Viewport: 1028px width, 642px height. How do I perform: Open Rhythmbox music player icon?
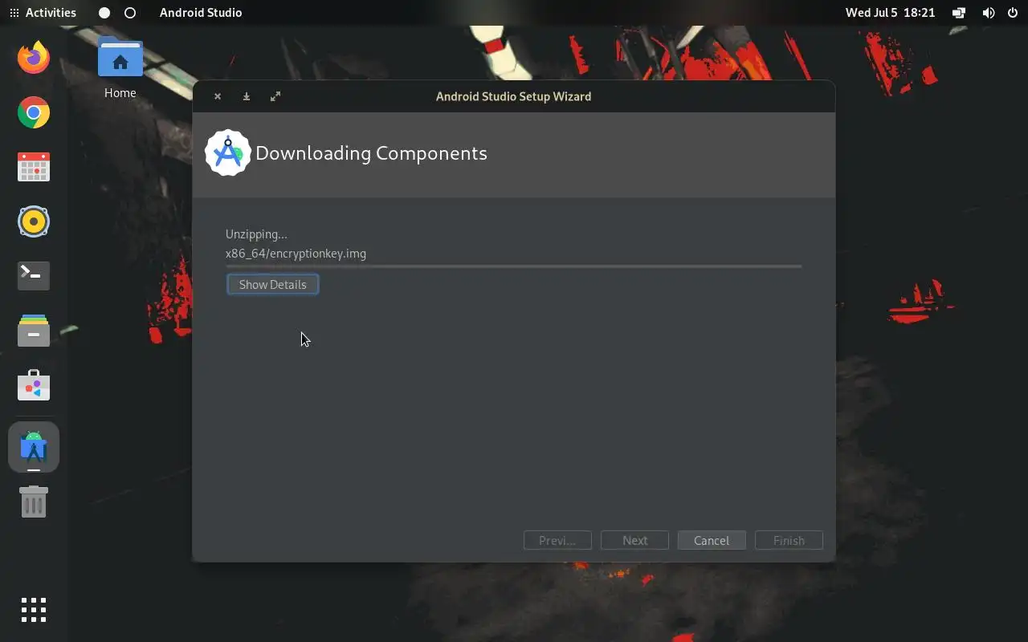34,221
